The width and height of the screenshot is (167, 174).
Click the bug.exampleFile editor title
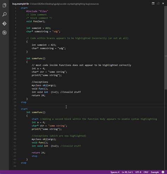tap(20, 4)
